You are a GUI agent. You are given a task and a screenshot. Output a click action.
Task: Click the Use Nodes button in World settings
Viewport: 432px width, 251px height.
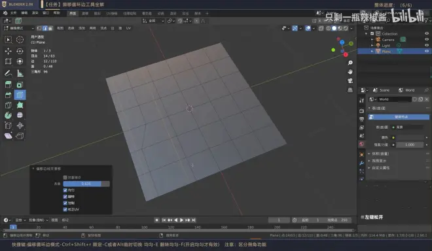point(399,117)
